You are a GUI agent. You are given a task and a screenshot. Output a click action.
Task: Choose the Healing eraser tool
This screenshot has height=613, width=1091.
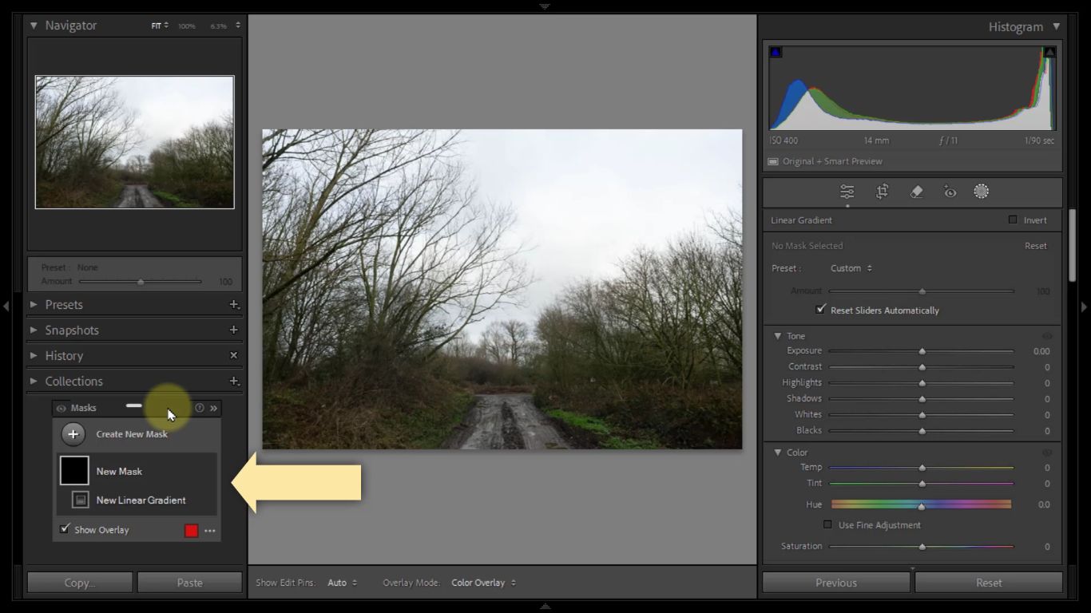point(916,192)
